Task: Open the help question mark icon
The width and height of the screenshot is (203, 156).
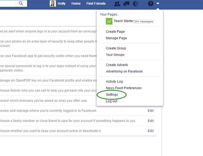Action: (151, 4)
